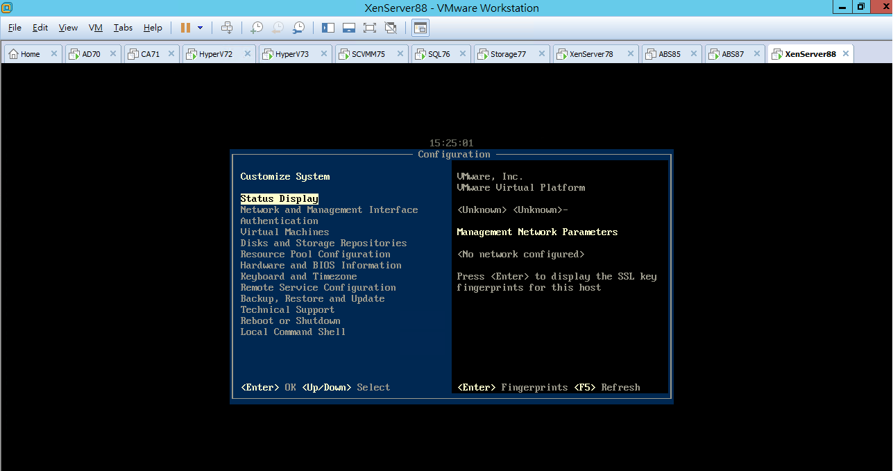Close the HyperV73 tab

[x=324, y=54]
